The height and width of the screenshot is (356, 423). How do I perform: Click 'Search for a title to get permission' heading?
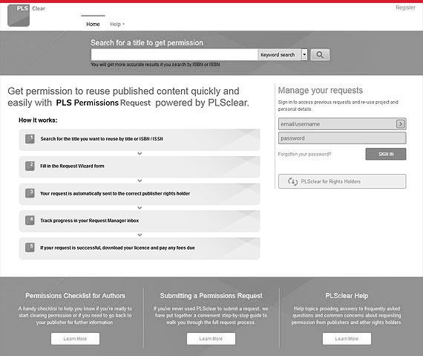[x=147, y=42]
